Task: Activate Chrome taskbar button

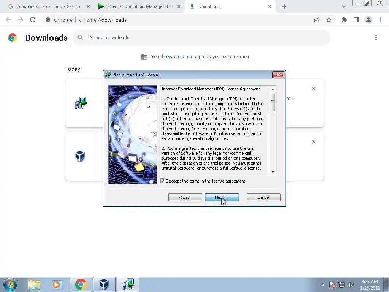Action: 81,284
